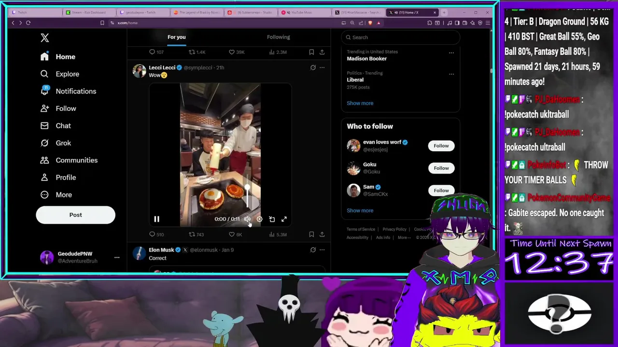This screenshot has height=347, width=618.
Task: Pause the okonomiyaki video
Action: tap(156, 219)
